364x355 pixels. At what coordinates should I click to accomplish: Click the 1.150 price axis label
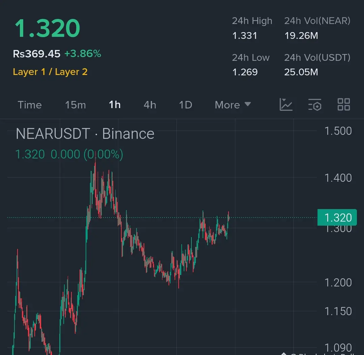338,311
